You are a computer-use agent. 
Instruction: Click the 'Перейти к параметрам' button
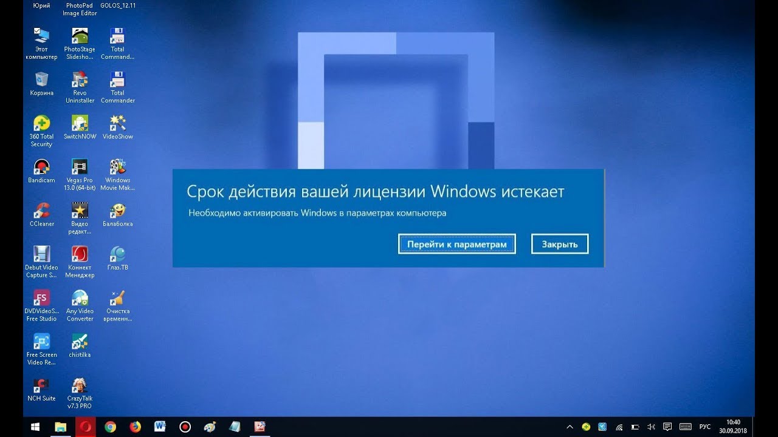(x=456, y=244)
